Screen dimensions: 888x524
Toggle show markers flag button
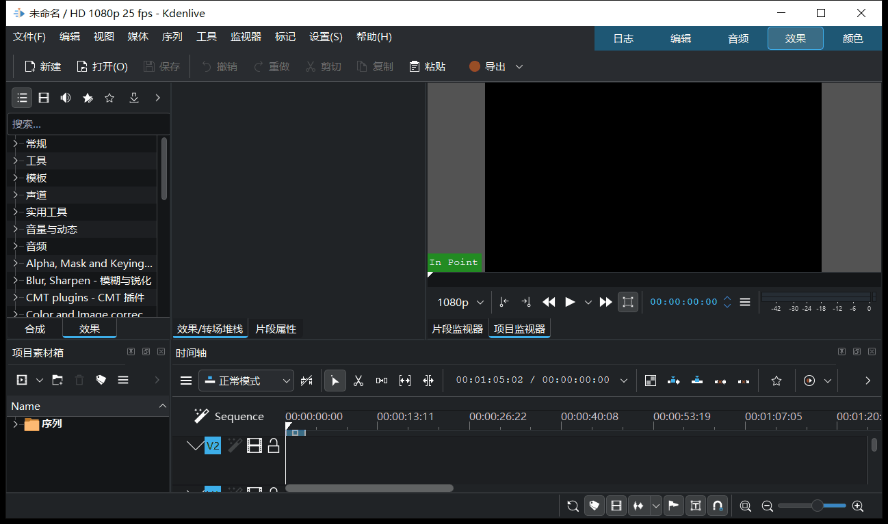click(674, 506)
